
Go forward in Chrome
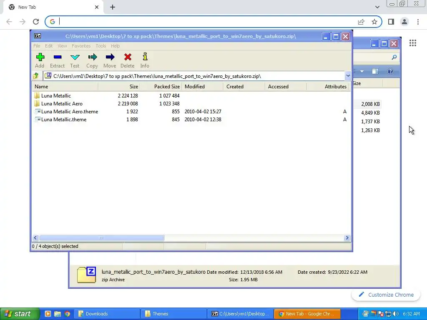pos(23,22)
